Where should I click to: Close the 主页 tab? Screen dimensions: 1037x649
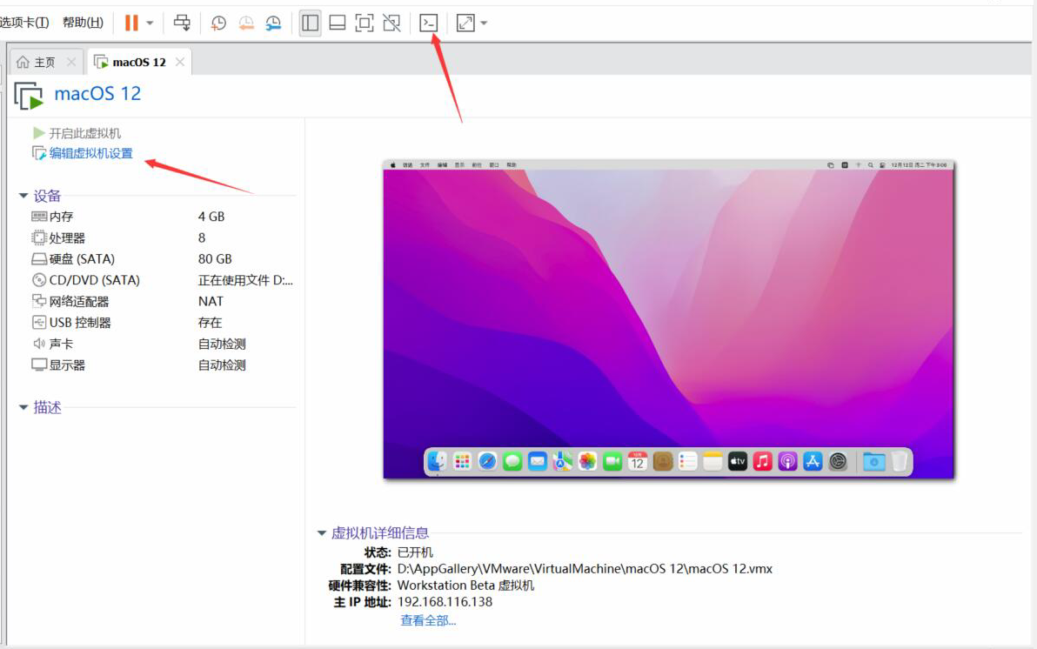pyautogui.click(x=71, y=62)
